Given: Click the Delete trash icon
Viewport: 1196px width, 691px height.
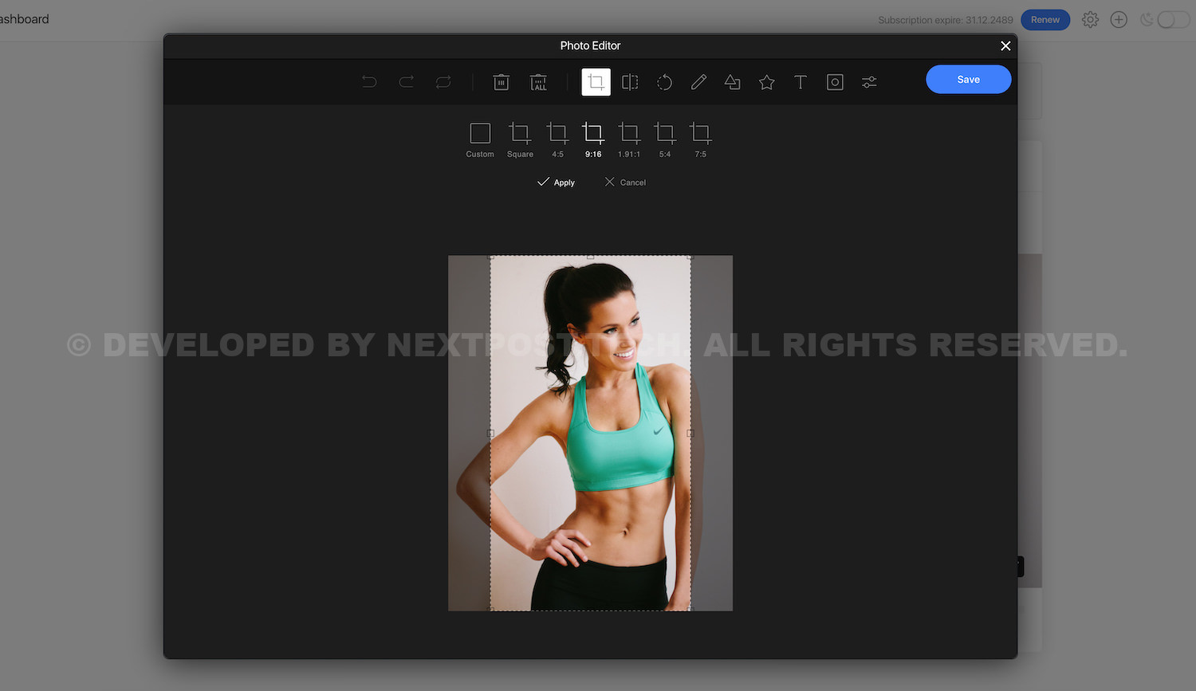Looking at the screenshot, I should [501, 81].
